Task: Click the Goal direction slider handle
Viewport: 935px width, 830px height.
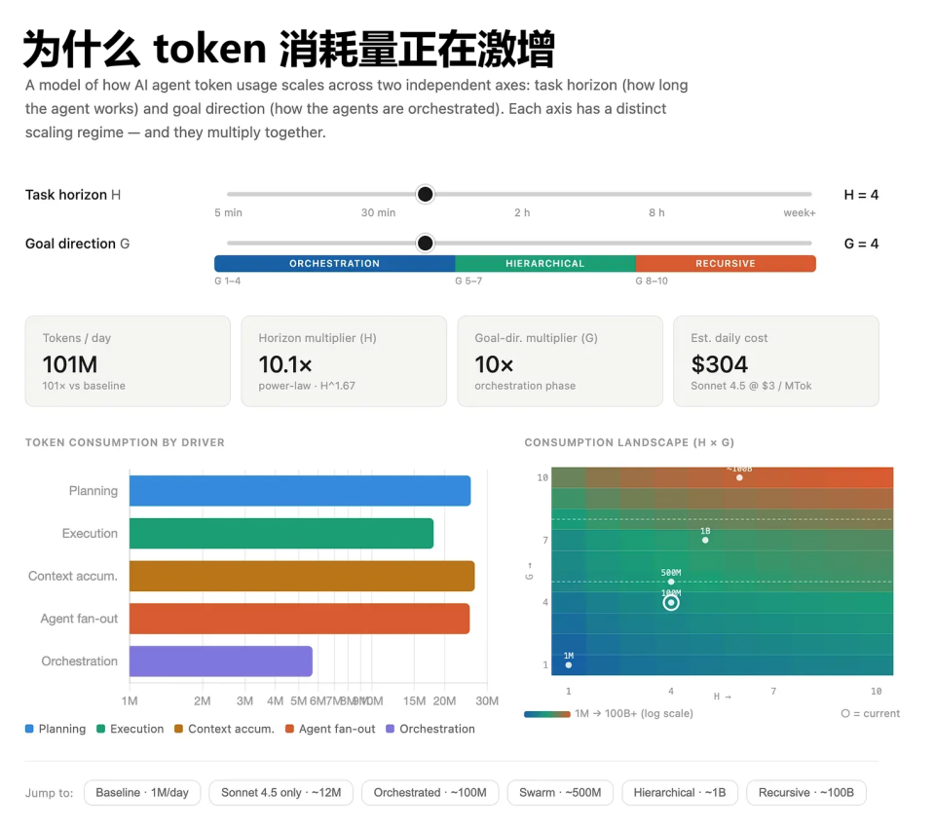Action: pos(426,244)
